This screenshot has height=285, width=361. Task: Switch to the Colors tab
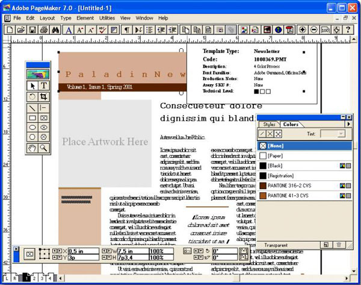pyautogui.click(x=291, y=124)
